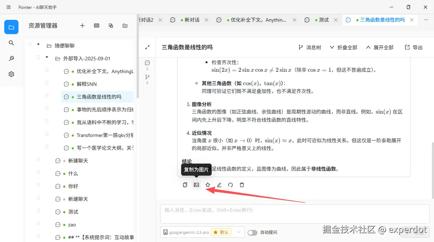The height and width of the screenshot is (242, 434).
Task: Collapse the 随便聊聊 folder arrow
Action: [x=38, y=44]
